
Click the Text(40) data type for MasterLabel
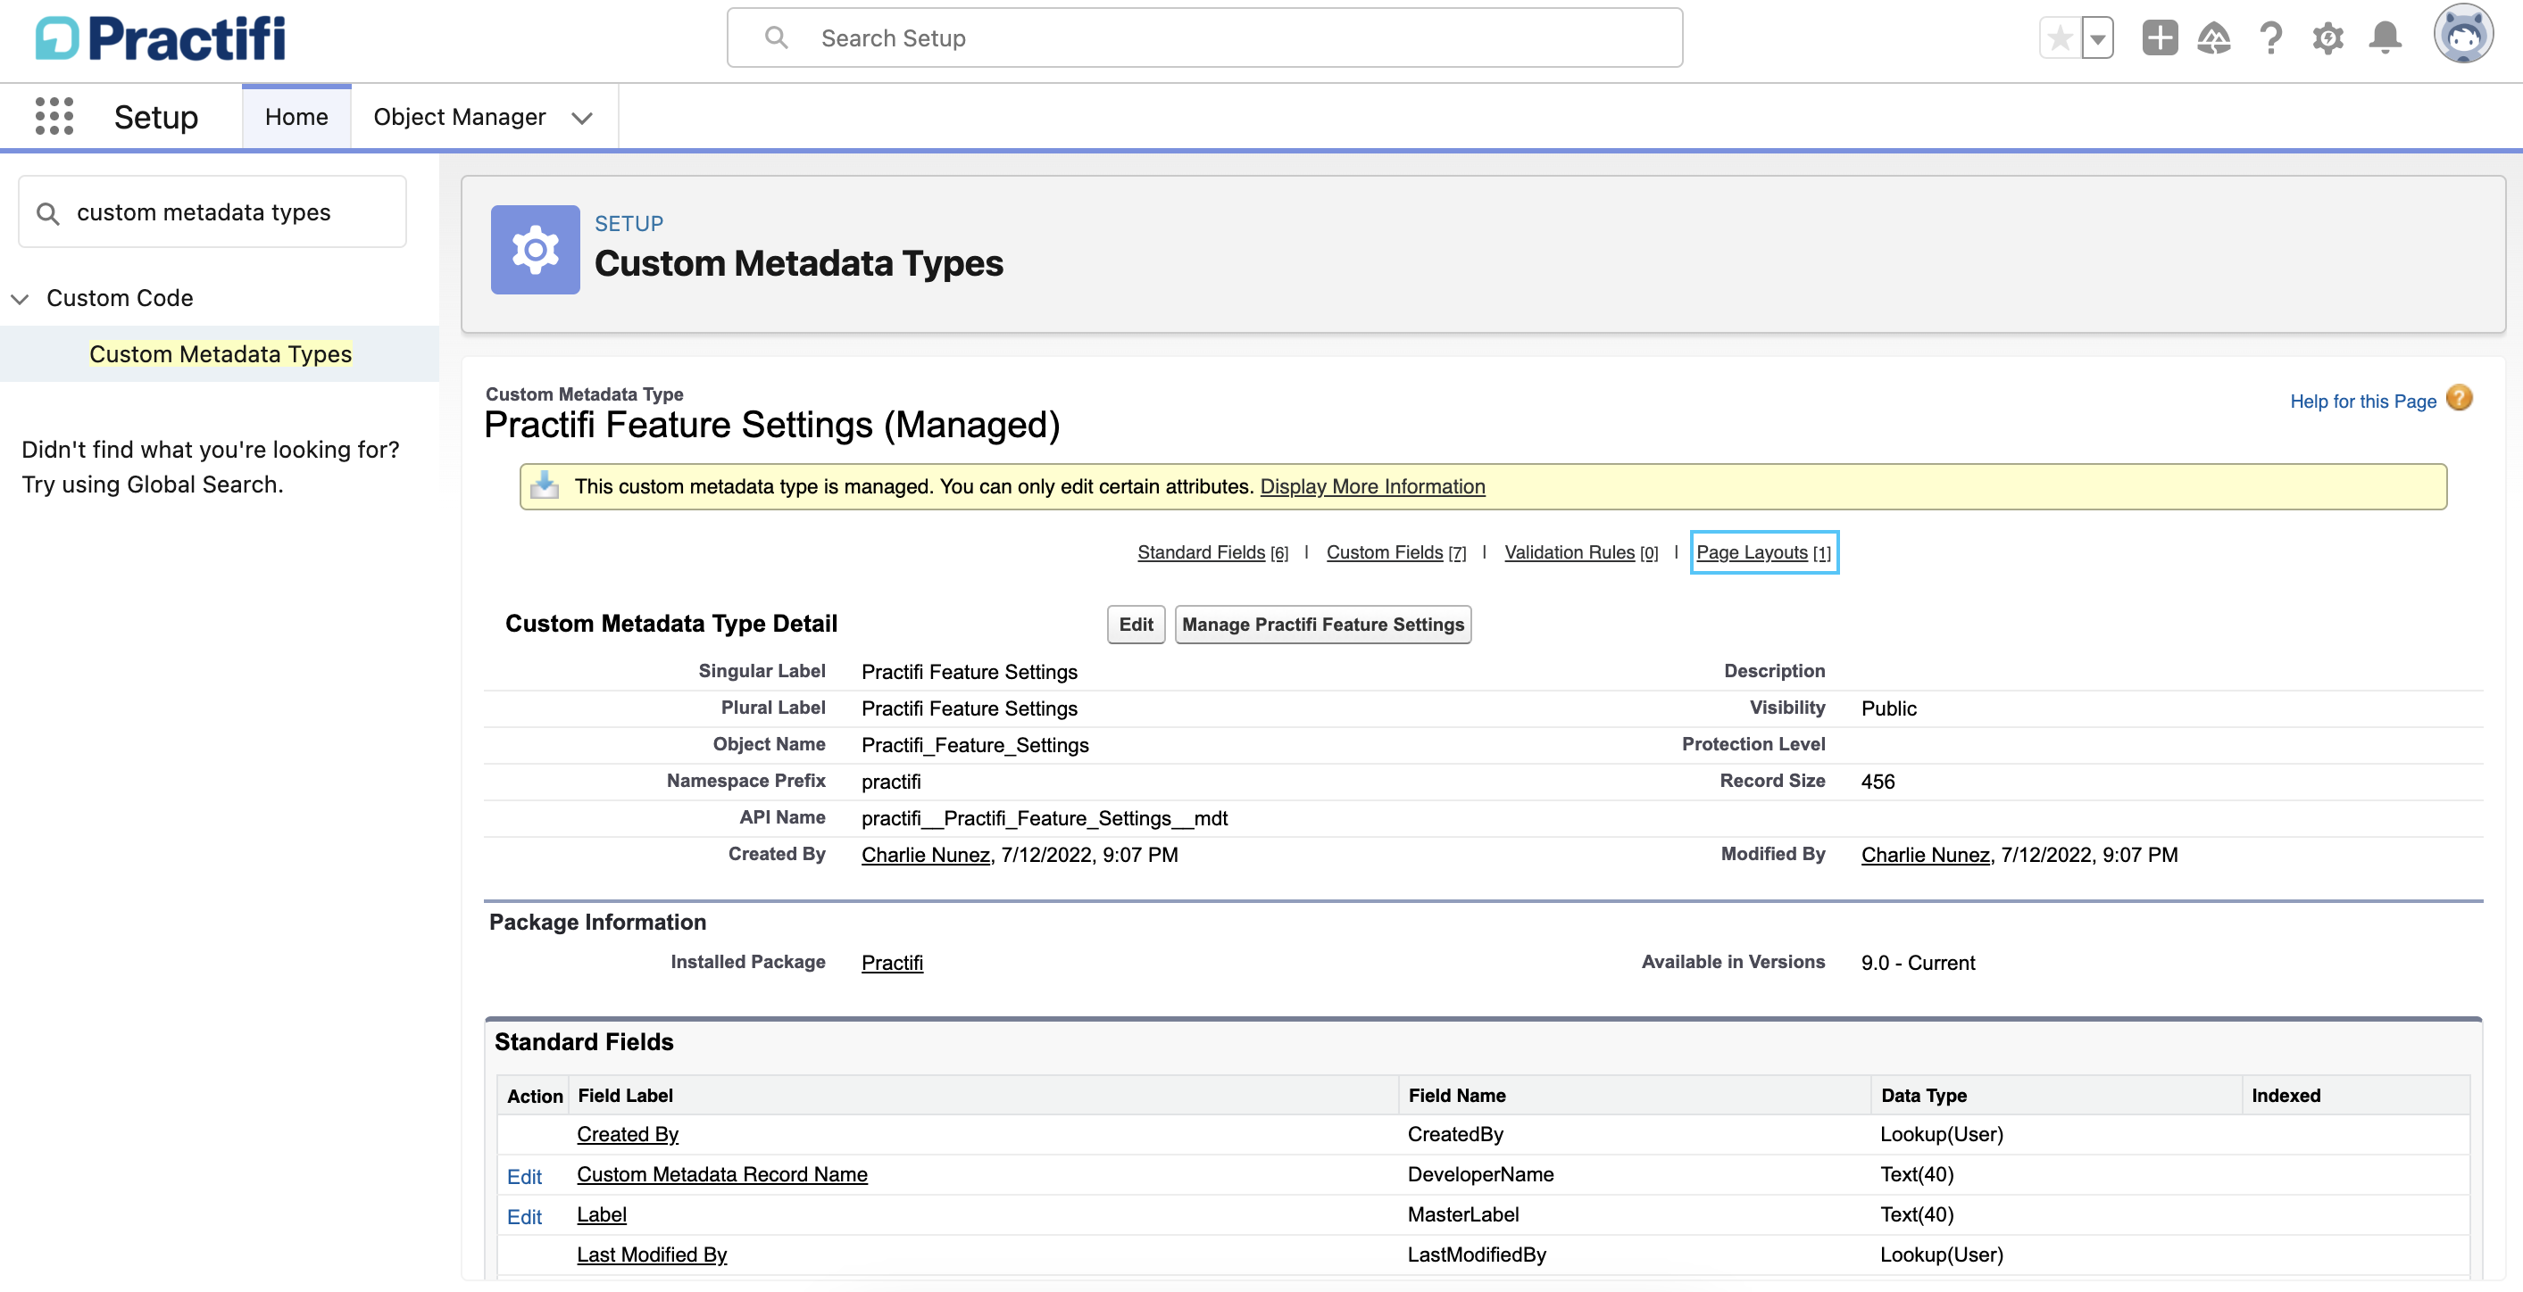(x=1916, y=1213)
